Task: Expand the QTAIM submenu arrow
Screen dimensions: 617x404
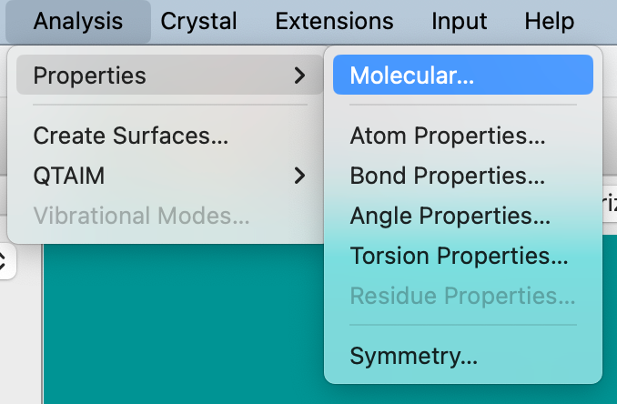Action: tap(299, 175)
